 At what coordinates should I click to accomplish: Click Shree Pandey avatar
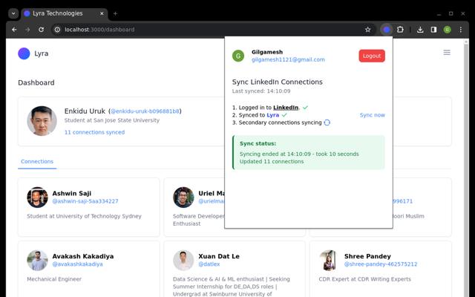tap(330, 261)
